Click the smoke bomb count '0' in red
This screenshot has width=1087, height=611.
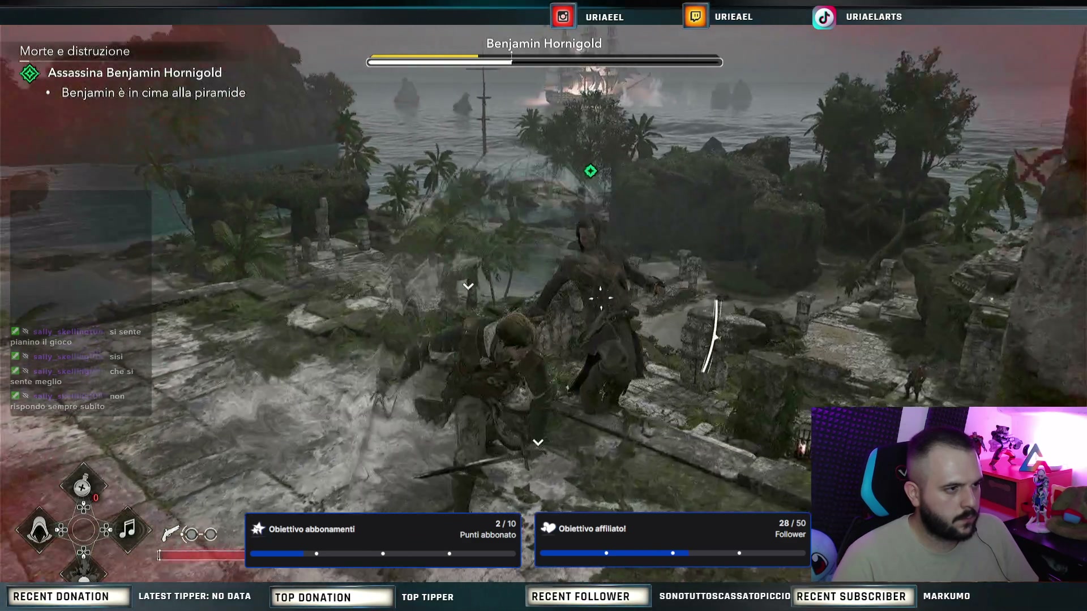pos(96,498)
